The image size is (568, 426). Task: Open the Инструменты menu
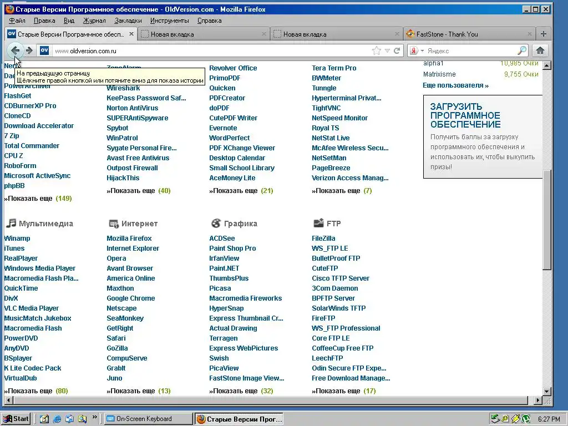(x=170, y=21)
